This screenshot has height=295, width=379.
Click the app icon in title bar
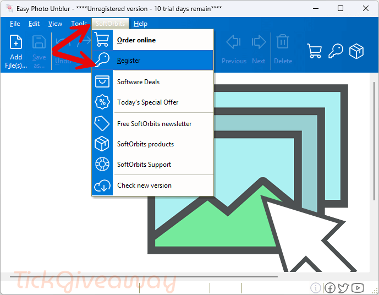(9, 8)
